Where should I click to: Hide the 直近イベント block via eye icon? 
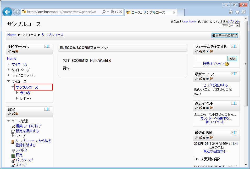[x=207, y=108]
